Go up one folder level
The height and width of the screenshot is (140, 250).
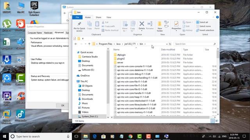[x=89, y=44]
